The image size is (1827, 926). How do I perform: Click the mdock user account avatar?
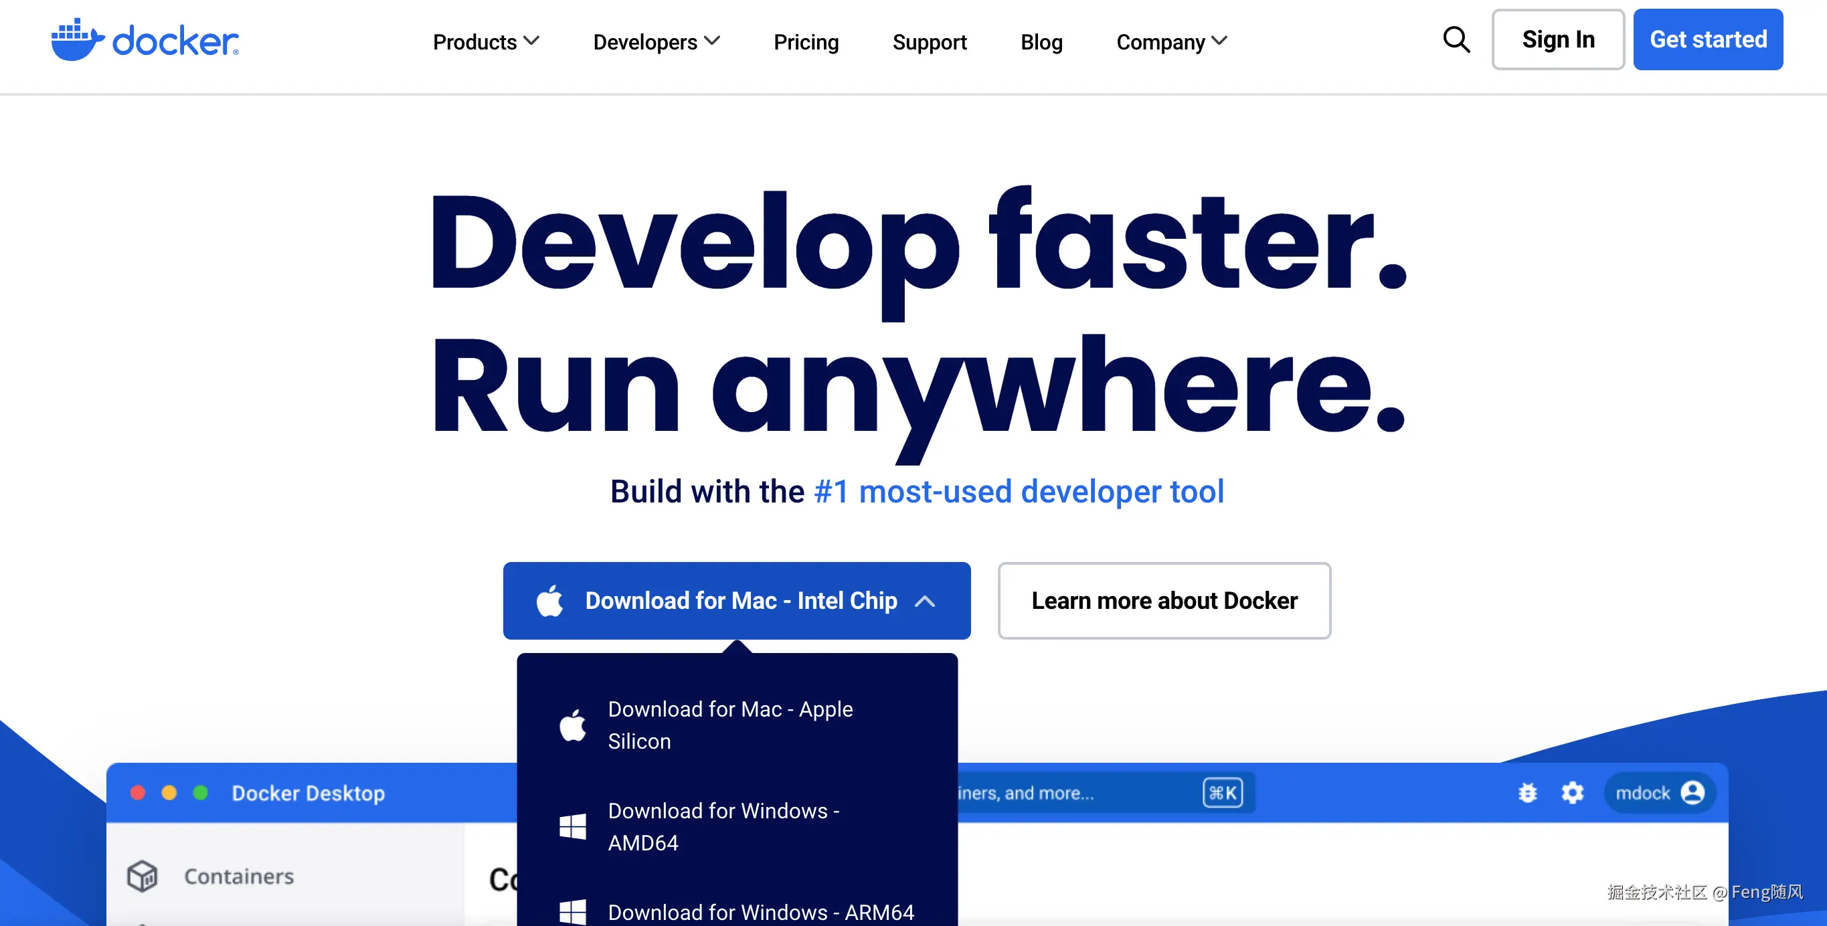[x=1692, y=793]
